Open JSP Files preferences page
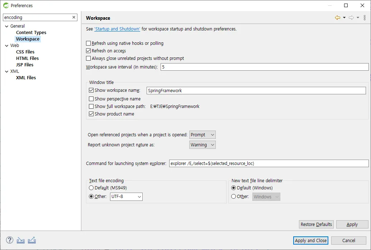Image resolution: width=371 pixels, height=250 pixels. [25, 65]
